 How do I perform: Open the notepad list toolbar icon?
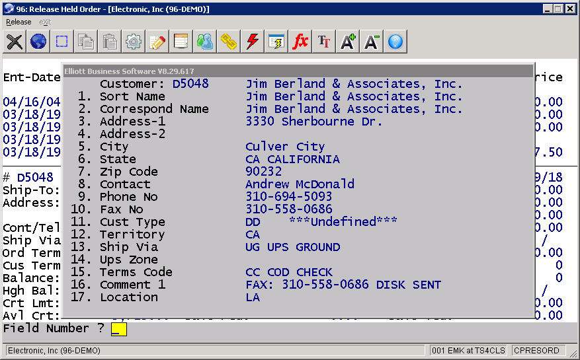coord(181,42)
